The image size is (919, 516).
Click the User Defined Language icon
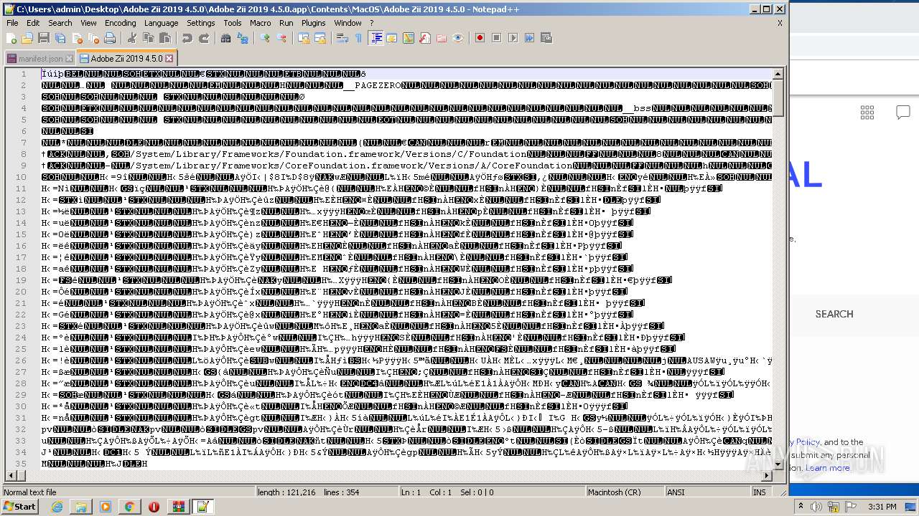pos(392,38)
